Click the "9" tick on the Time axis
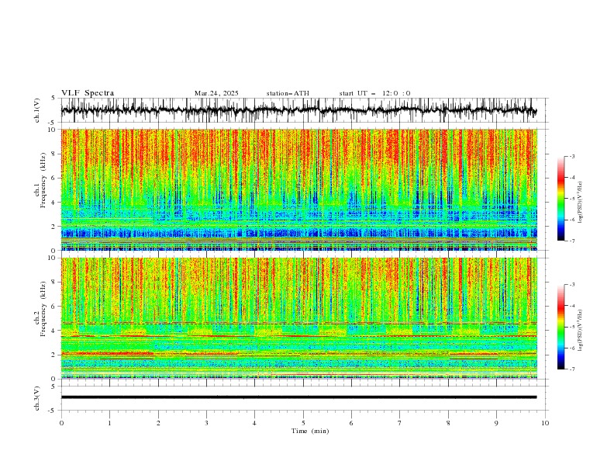The width and height of the screenshot is (614, 475). 496,423
